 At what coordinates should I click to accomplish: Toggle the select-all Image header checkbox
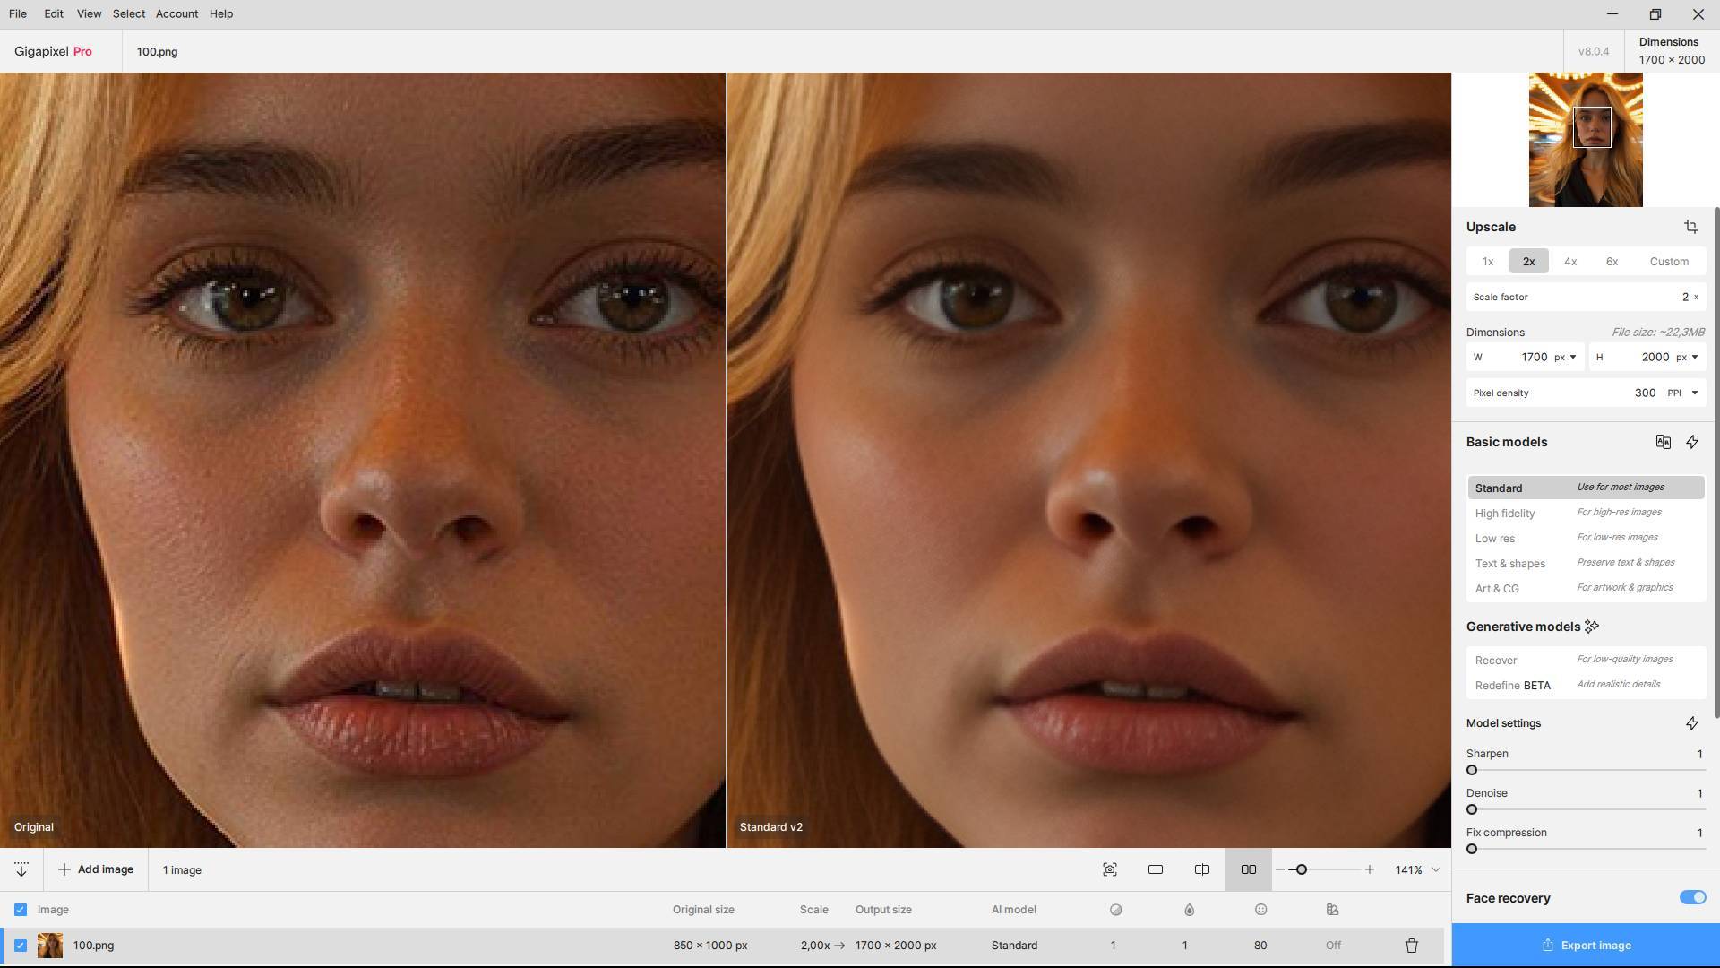coord(21,910)
